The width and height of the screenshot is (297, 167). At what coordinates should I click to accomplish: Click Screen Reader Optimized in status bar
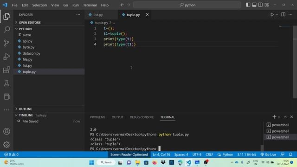pyautogui.click(x=129, y=154)
